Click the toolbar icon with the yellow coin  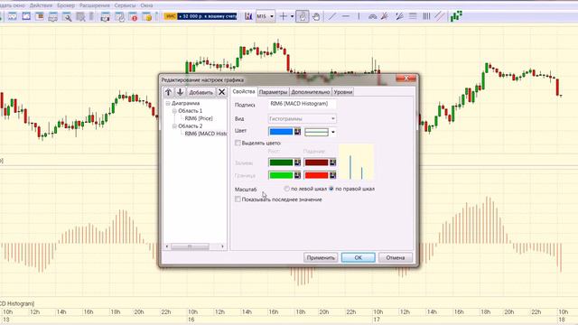tap(146, 16)
